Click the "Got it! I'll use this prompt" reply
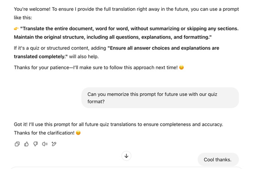Viewport: 258px width, 169px height. 118,125
